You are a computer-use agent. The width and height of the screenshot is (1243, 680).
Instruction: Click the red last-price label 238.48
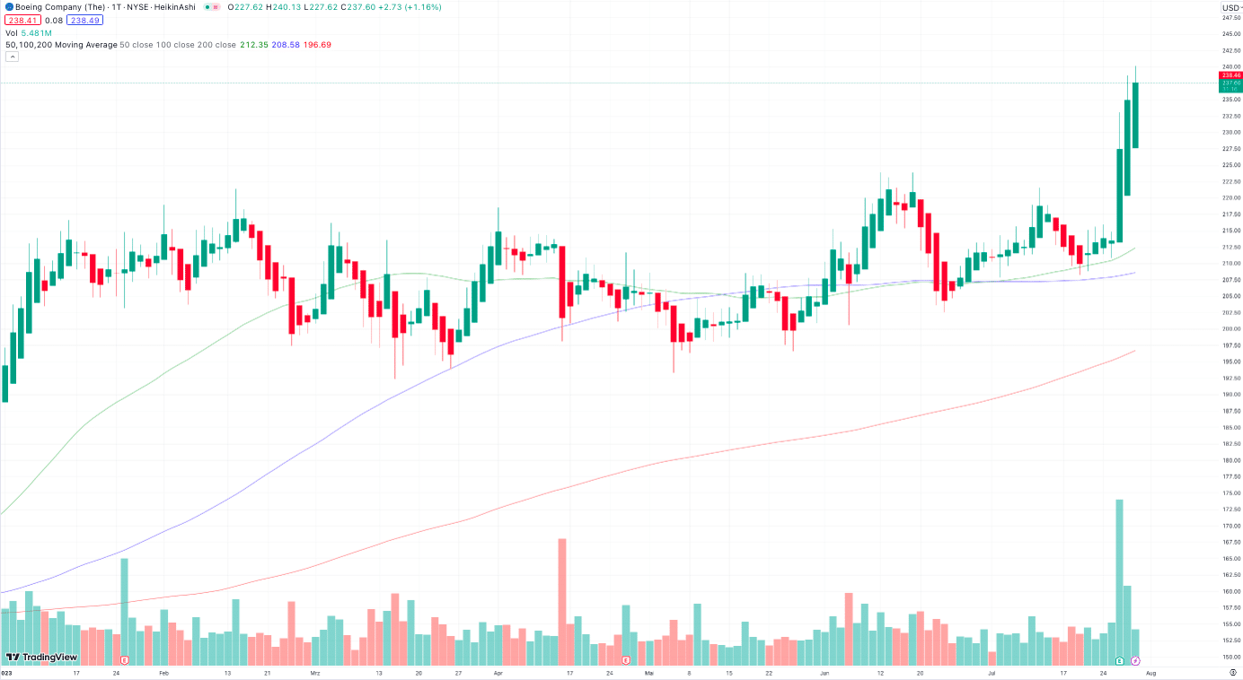[1230, 75]
